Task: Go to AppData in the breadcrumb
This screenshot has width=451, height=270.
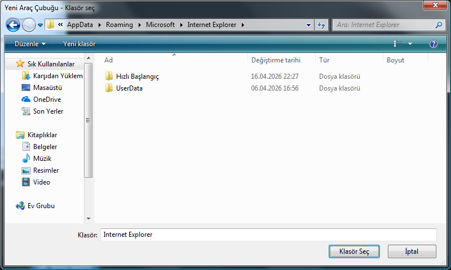Action: pyautogui.click(x=80, y=25)
